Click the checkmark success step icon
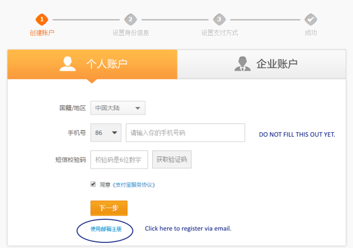This screenshot has width=353, height=248. pos(311,20)
